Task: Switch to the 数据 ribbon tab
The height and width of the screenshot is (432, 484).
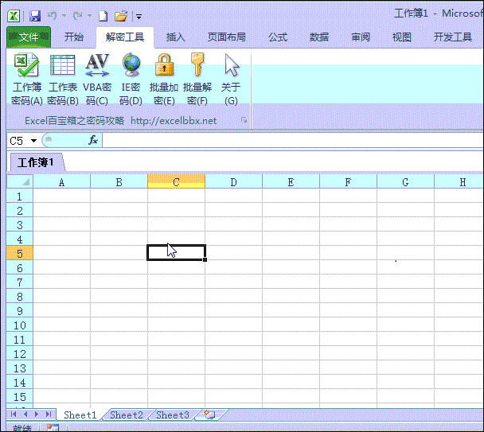Action: point(319,37)
